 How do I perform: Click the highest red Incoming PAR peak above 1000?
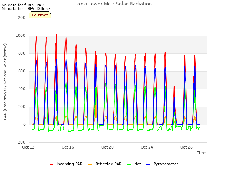(x=56, y=35)
